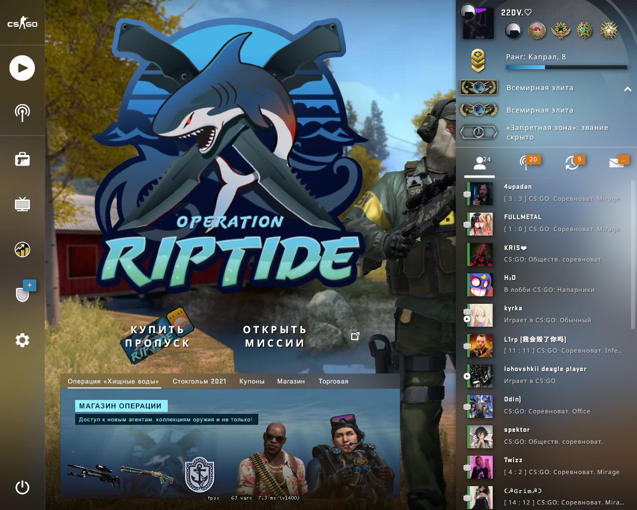Open the Watch TV icon in the sidebar
The image size is (637, 510).
22,204
